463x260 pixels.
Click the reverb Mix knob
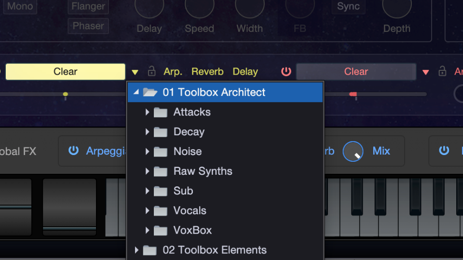point(353,151)
